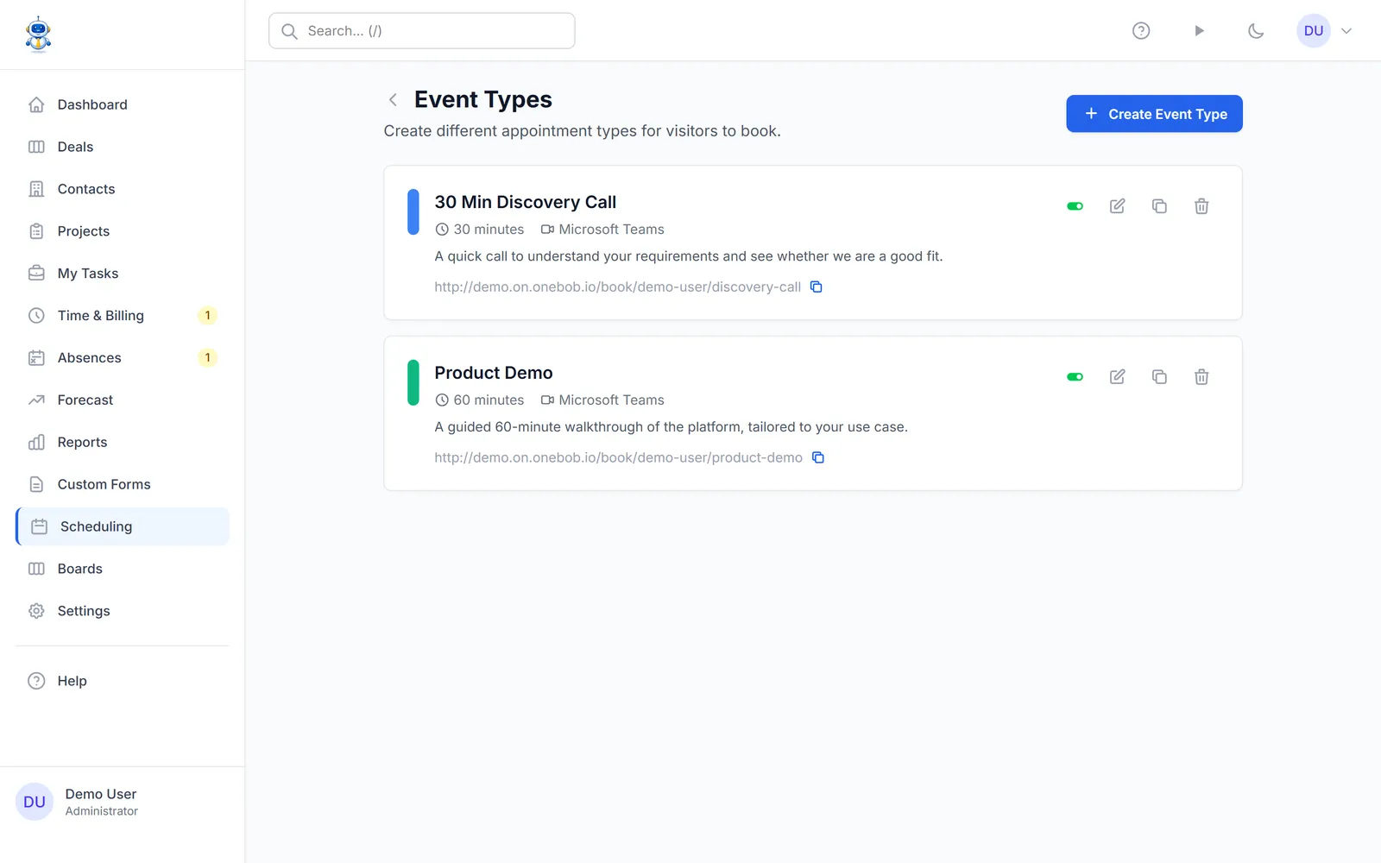The height and width of the screenshot is (863, 1381).
Task: Click the green color bar of Product Demo
Action: pyautogui.click(x=413, y=383)
